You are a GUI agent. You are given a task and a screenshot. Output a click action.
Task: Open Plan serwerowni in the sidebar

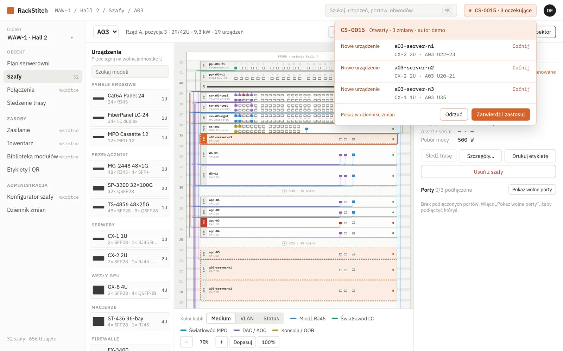tap(43, 63)
